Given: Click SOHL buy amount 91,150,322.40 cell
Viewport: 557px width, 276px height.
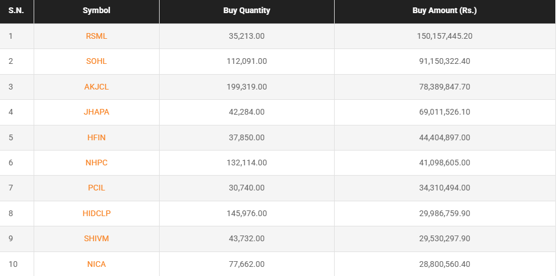Looking at the screenshot, I should pyautogui.click(x=445, y=61).
